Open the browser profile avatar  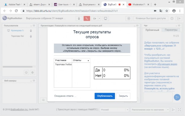click(174, 11)
